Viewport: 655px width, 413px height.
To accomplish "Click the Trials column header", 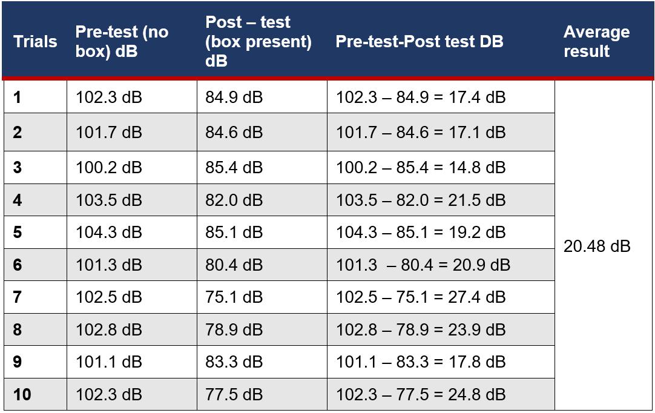I will 35,41.
